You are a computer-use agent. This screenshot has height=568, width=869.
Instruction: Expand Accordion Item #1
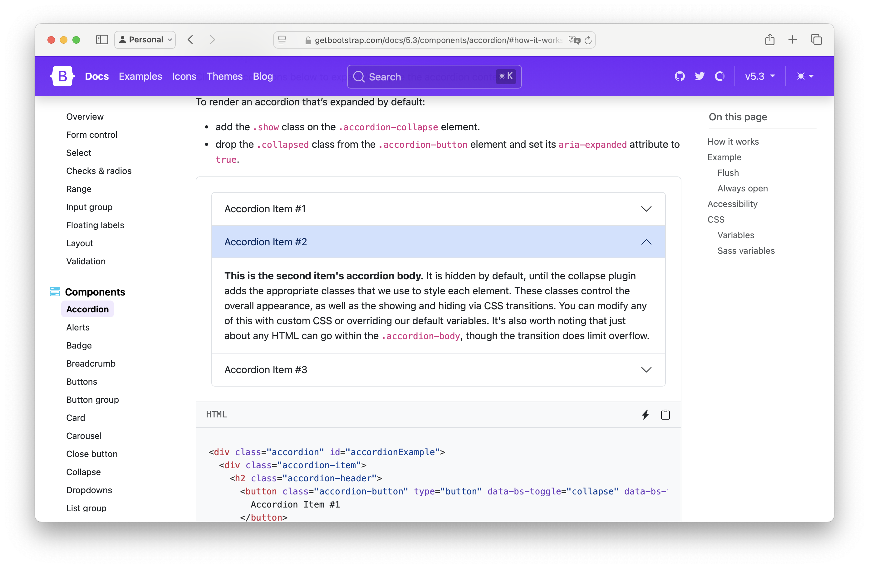pos(438,209)
